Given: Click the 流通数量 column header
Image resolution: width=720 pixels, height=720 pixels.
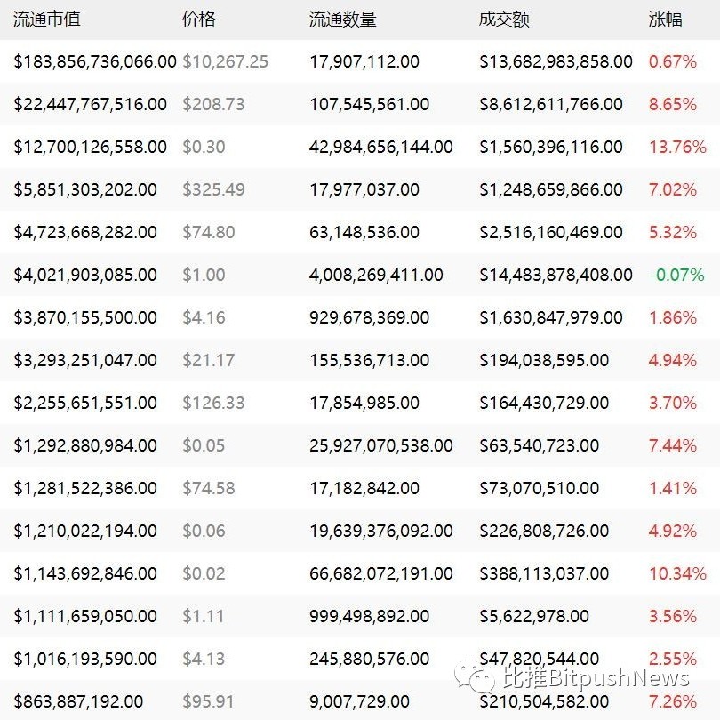Looking at the screenshot, I should tap(343, 20).
